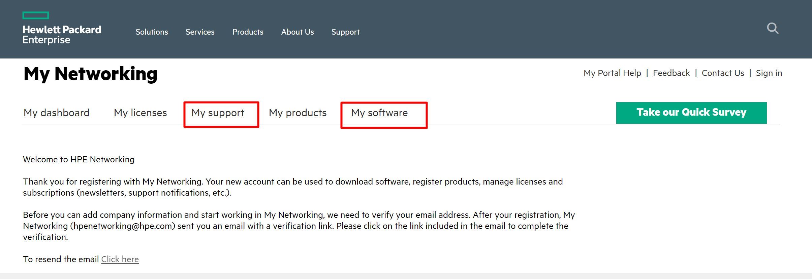Click the hpenetworking@hpe.com email text
812x279 pixels.
[123, 226]
